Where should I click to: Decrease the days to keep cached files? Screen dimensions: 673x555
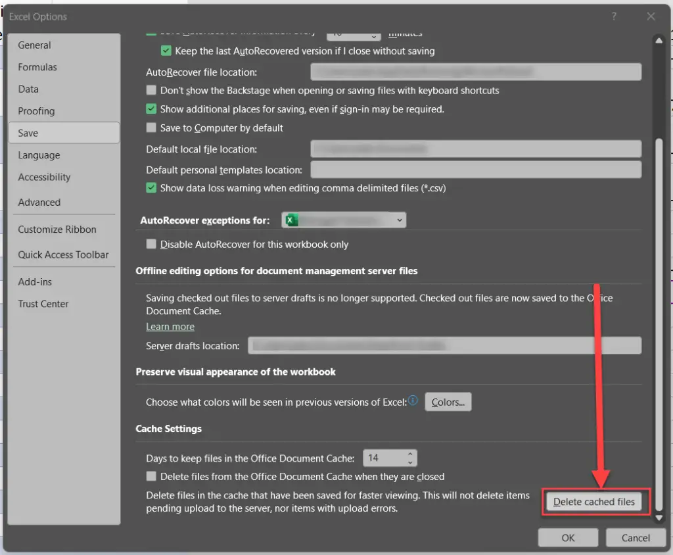(x=410, y=462)
